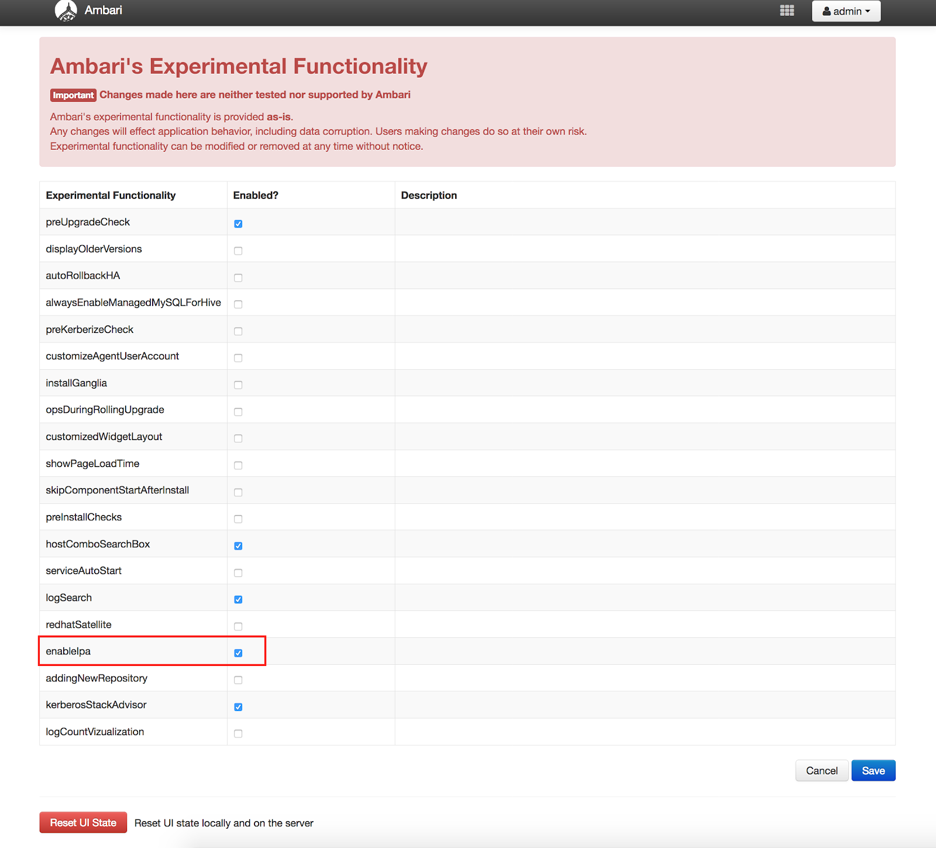Image resolution: width=936 pixels, height=848 pixels.
Task: Click the Ambari brand link
Action: click(x=103, y=10)
